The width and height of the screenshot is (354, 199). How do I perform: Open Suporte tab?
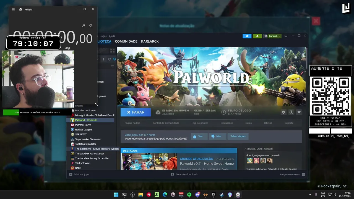click(x=289, y=123)
